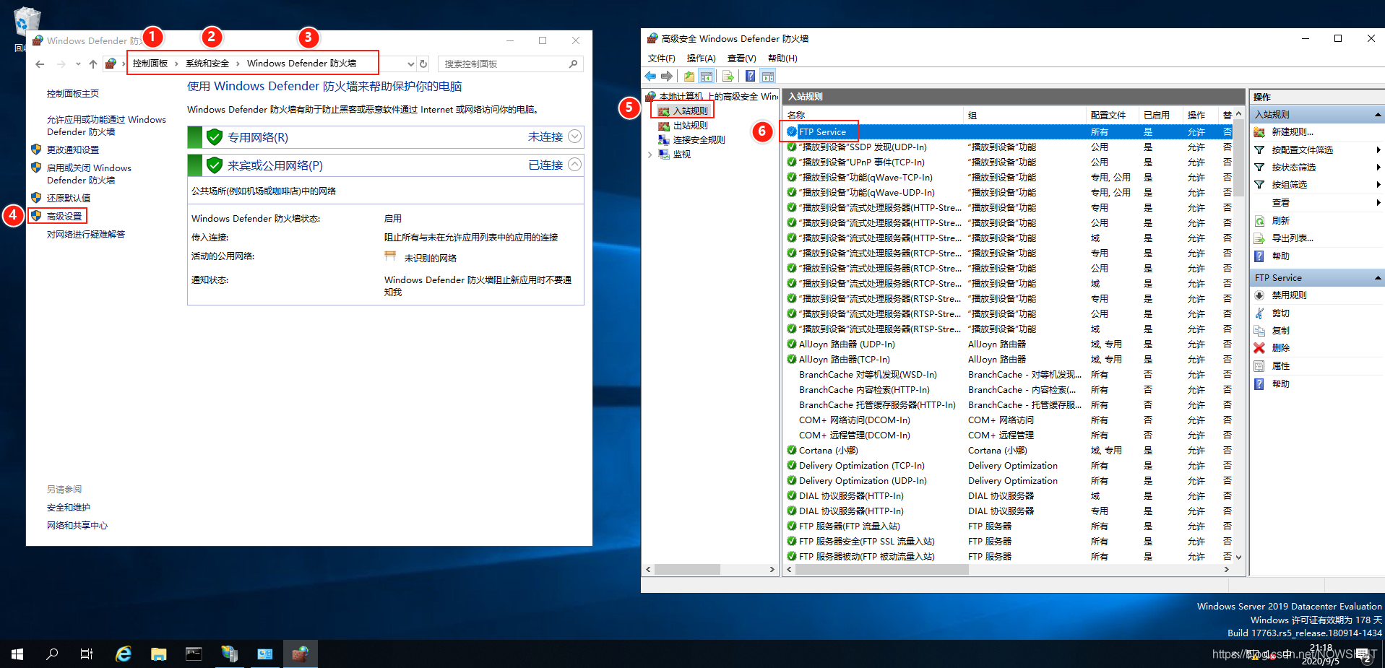
Task: Select the FTP Service inbound rule
Action: coord(1009,131)
